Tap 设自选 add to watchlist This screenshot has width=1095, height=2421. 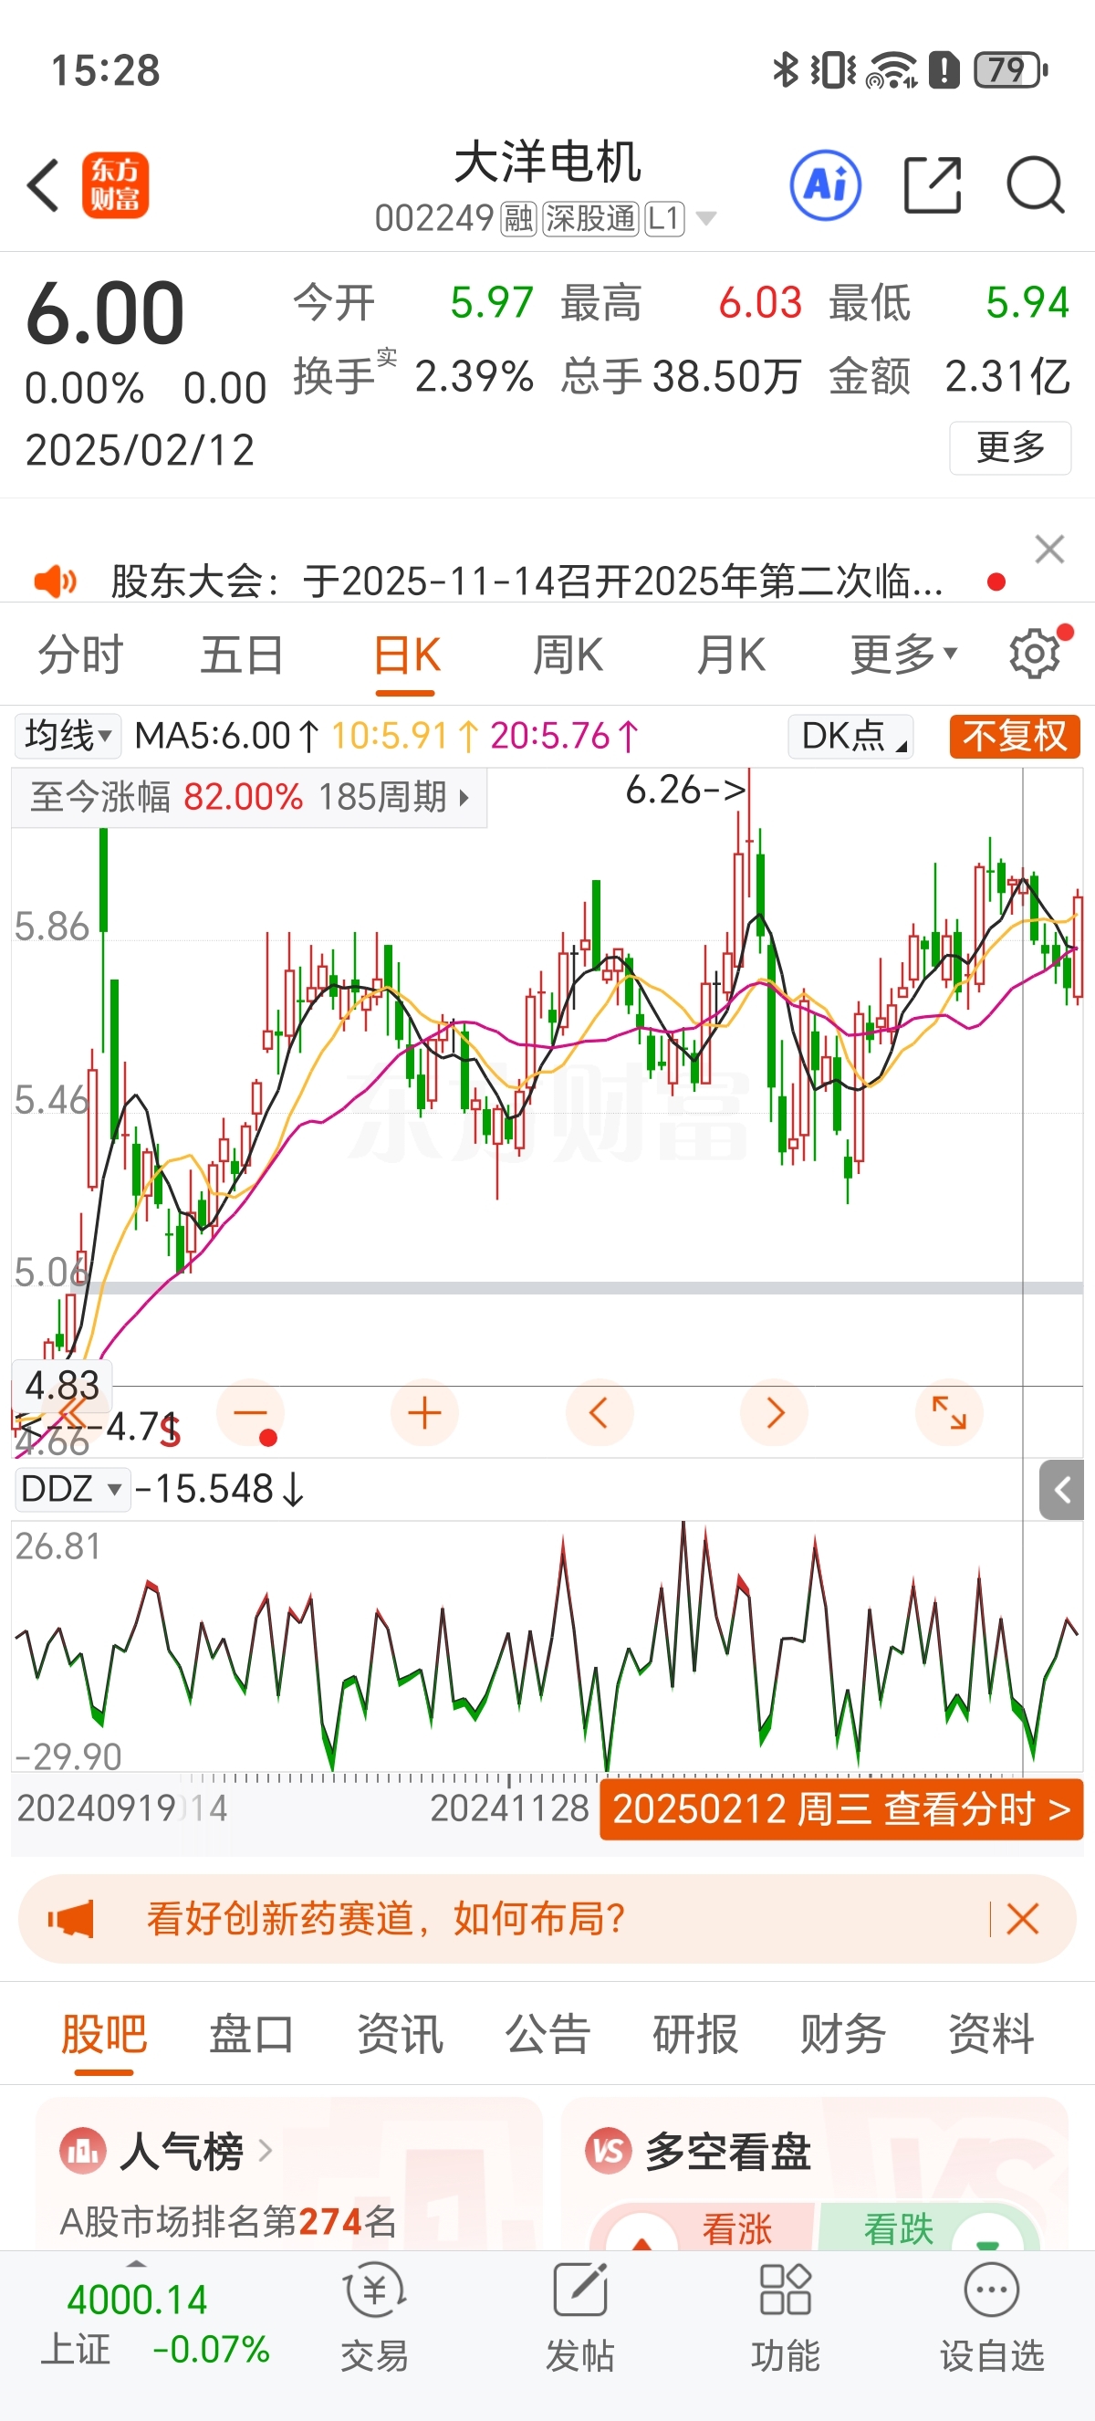(992, 2315)
